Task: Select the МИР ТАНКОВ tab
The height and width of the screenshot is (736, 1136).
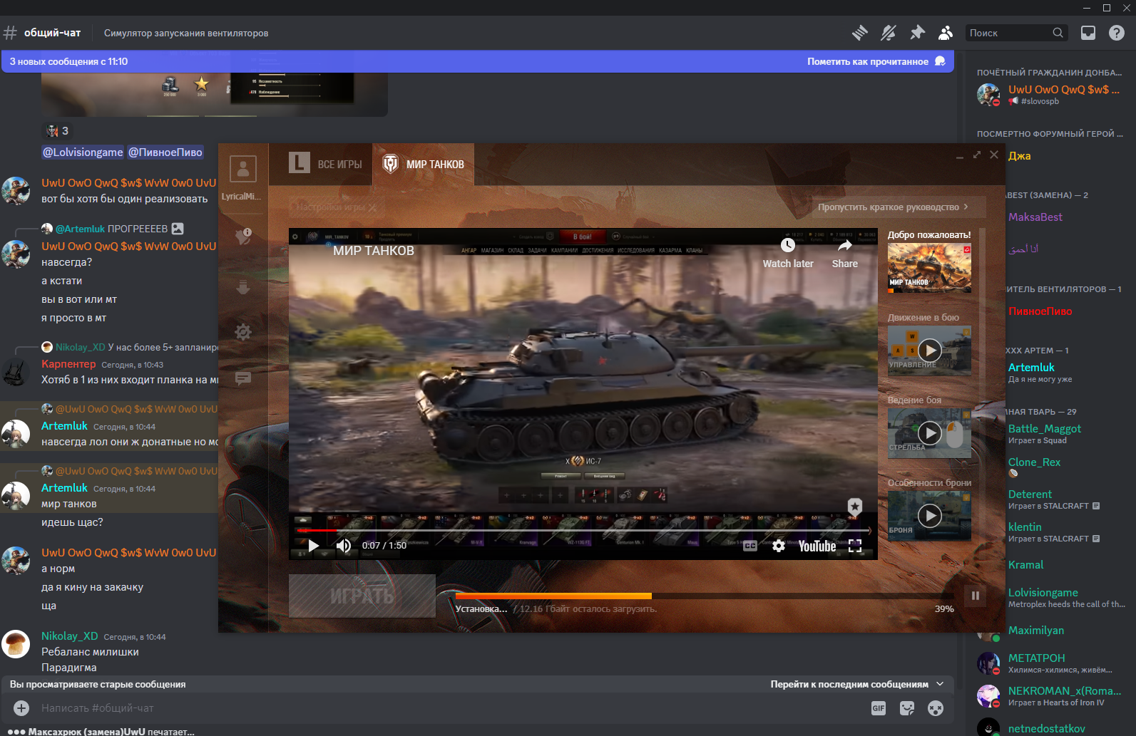Action: pyautogui.click(x=423, y=164)
